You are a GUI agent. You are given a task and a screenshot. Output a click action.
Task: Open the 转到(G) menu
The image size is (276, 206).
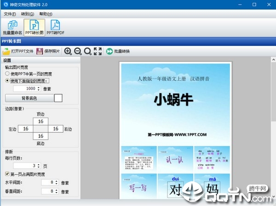(28, 14)
